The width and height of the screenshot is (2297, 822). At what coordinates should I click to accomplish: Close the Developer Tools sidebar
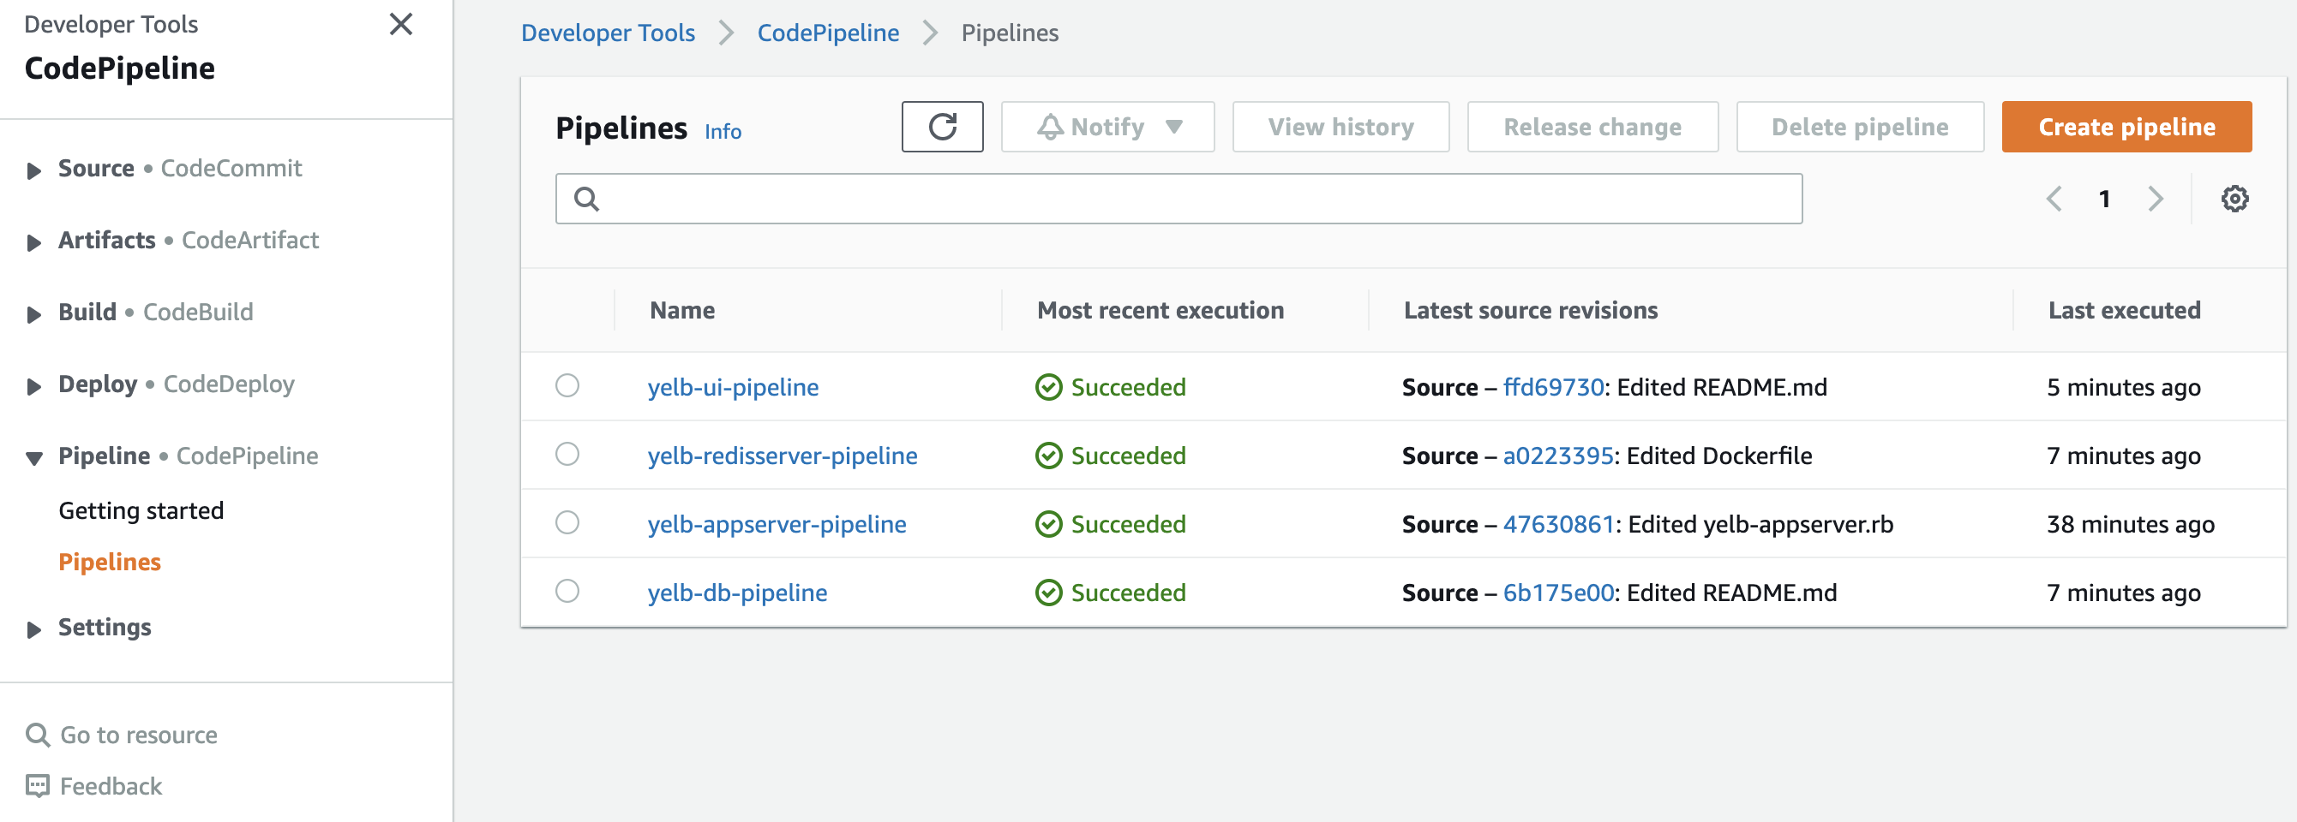point(401,24)
